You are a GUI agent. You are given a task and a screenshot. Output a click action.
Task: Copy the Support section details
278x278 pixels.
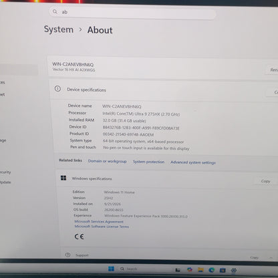pos(254,257)
